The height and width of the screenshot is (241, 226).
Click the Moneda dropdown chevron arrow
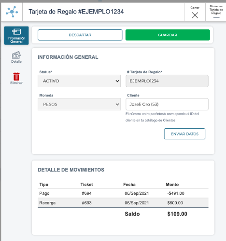117,104
